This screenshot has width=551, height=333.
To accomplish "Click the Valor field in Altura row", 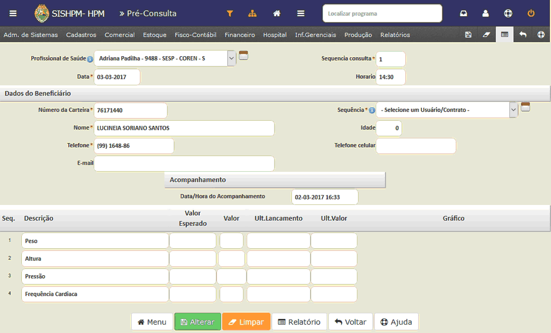I will point(231,258).
